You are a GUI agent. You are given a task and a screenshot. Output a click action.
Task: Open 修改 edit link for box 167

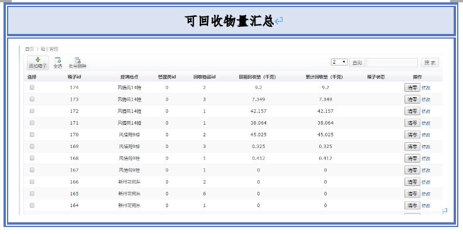[x=426, y=170]
